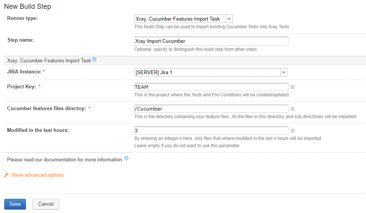The image size is (366, 213).
Task: Open documentation help icon after more information text
Action: pos(126,158)
